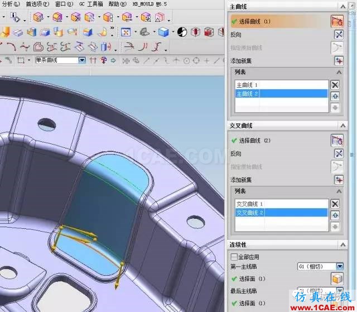Click reverse direction icon under 主曲线

[x=339, y=35]
